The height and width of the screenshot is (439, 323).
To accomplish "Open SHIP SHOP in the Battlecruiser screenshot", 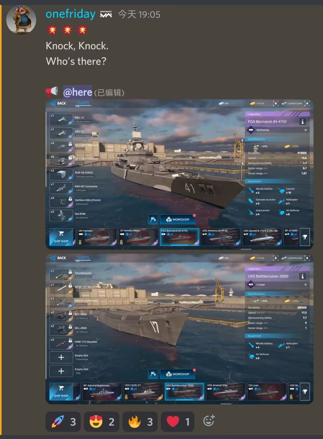I will tap(61, 391).
